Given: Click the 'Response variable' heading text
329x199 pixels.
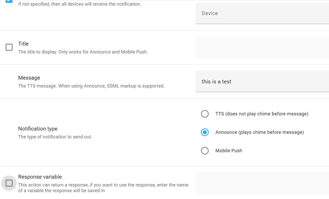Looking at the screenshot, I should (40, 177).
